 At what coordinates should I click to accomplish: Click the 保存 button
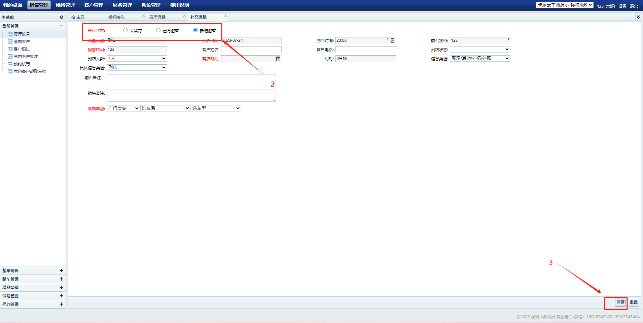pos(620,302)
